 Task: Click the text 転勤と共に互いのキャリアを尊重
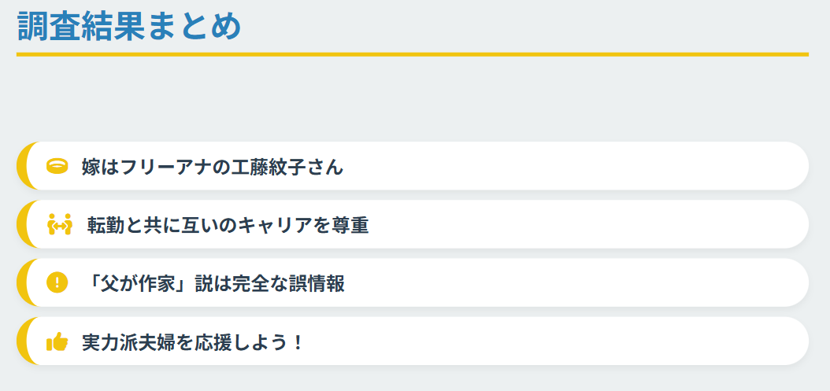[x=228, y=225]
